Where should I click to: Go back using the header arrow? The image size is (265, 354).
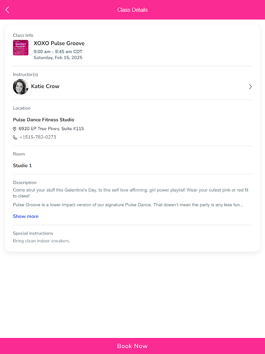7,10
